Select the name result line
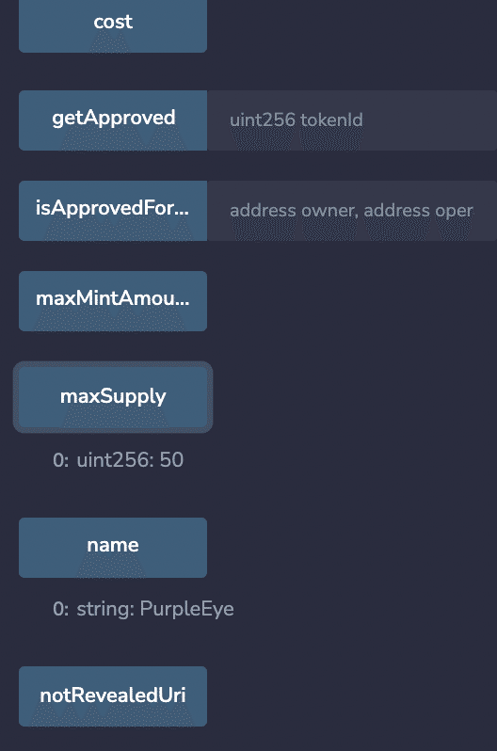The height and width of the screenshot is (751, 497). 143,609
